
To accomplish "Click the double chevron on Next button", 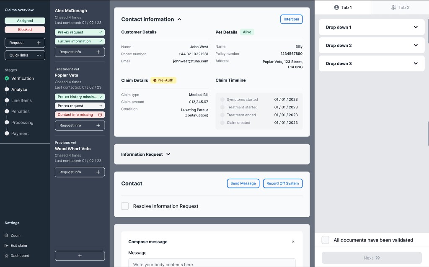I will (378, 258).
